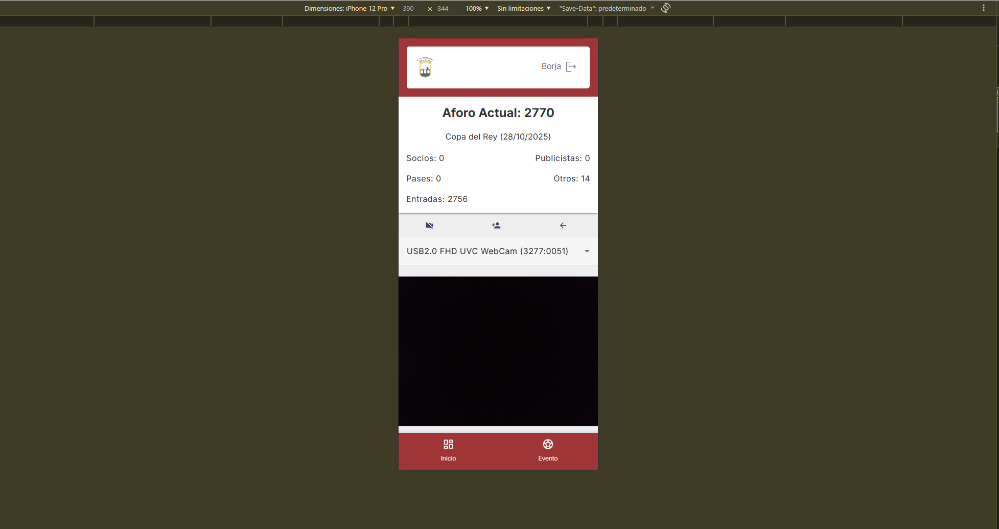Go to the Inicio tab
The height and width of the screenshot is (529, 999).
point(448,450)
